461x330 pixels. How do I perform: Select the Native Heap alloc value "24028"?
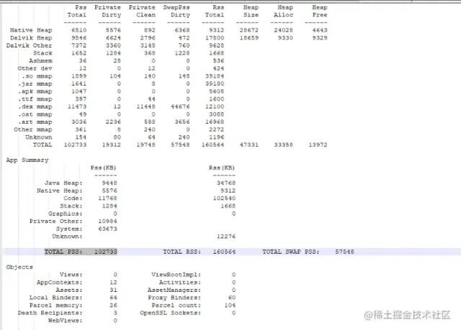coord(283,30)
